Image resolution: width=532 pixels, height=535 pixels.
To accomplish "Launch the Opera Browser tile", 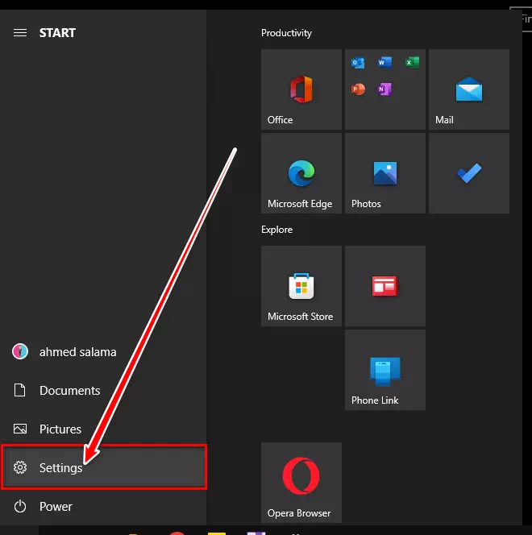I will click(x=301, y=483).
